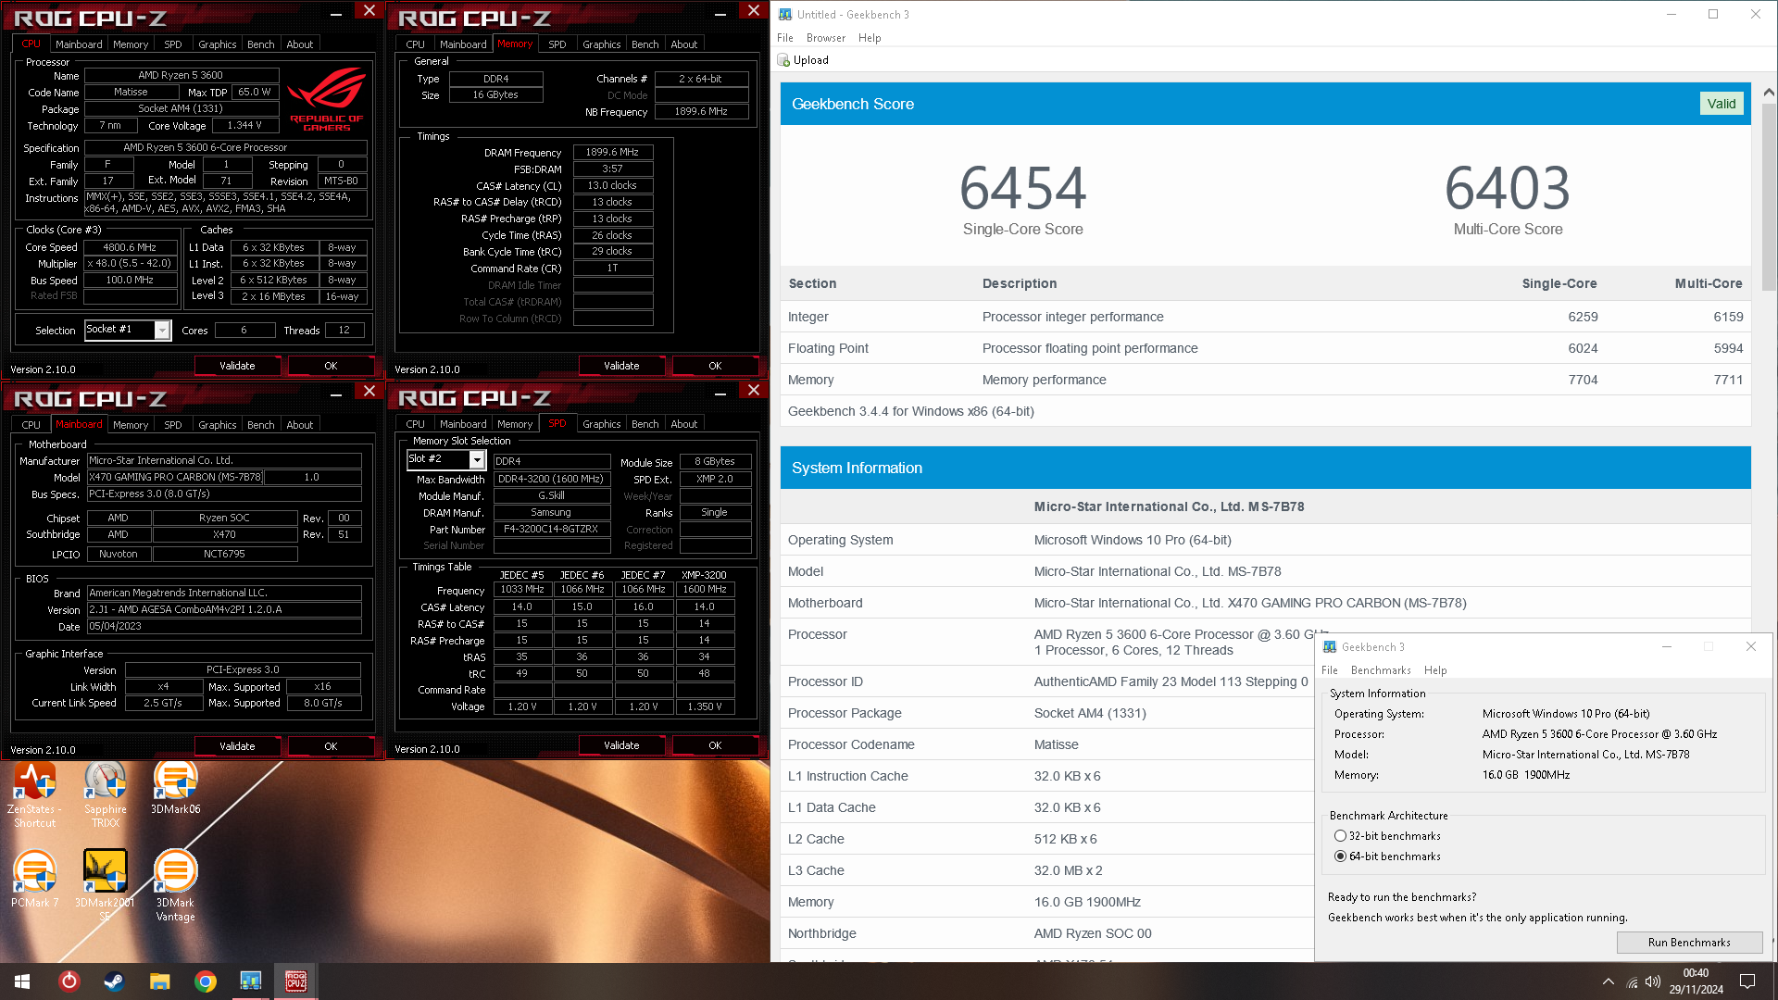Open Socket #1 selection dropdown
1778x1000 pixels.
point(162,330)
